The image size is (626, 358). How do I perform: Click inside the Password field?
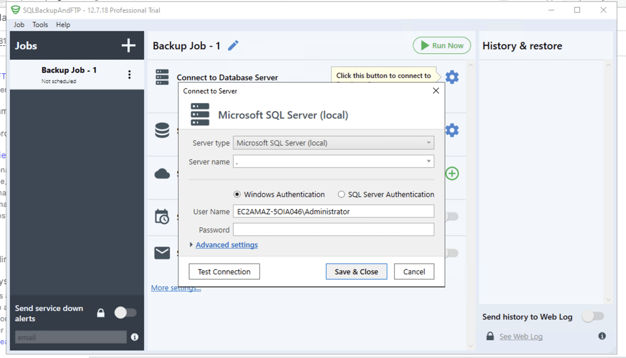pos(333,229)
